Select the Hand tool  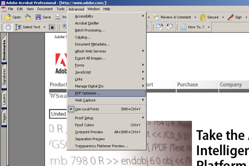(8, 27)
